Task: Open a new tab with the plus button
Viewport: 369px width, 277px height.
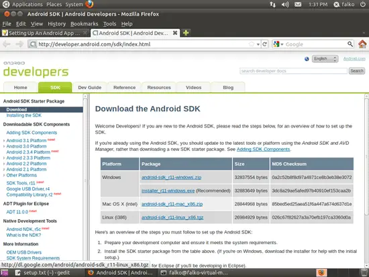Action: tap(186, 33)
